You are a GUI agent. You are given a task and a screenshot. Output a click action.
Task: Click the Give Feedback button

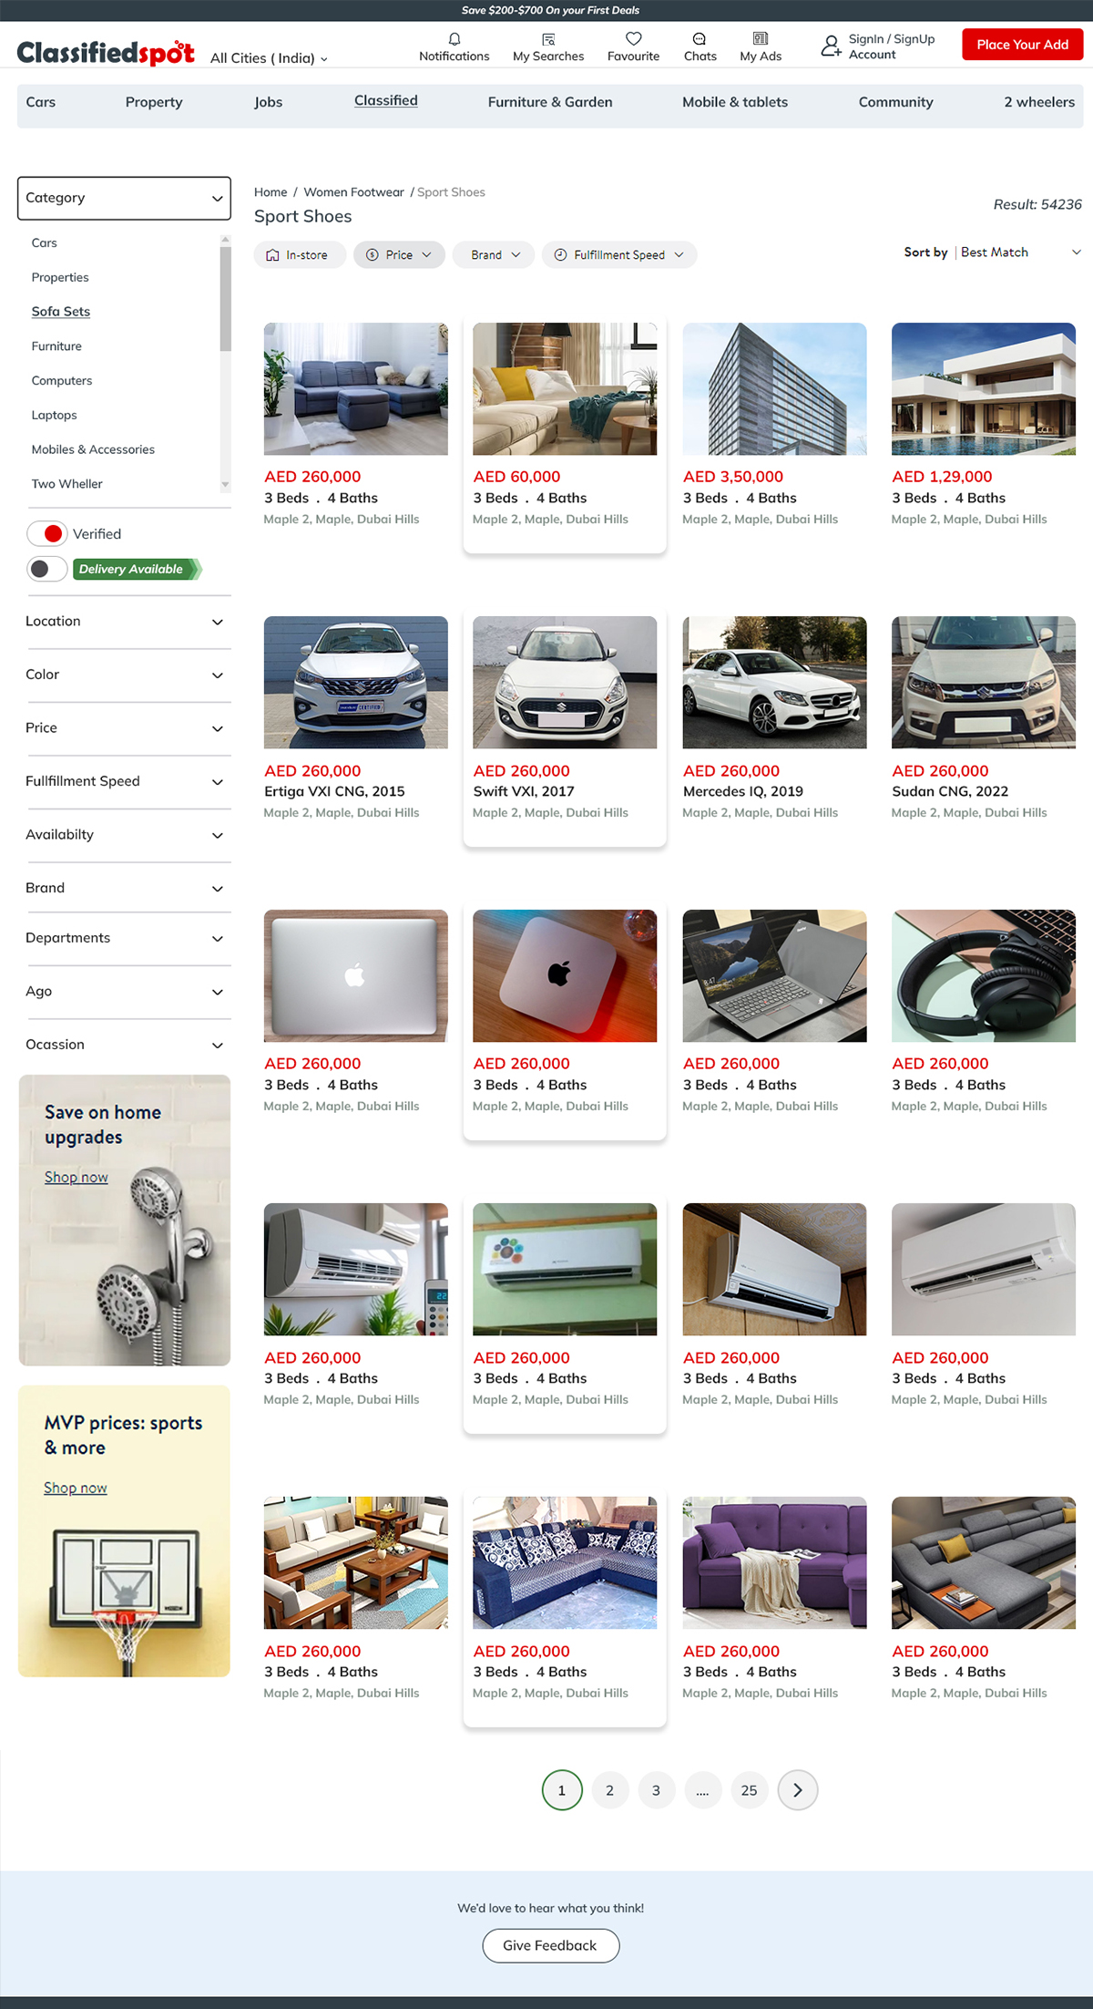[551, 1945]
